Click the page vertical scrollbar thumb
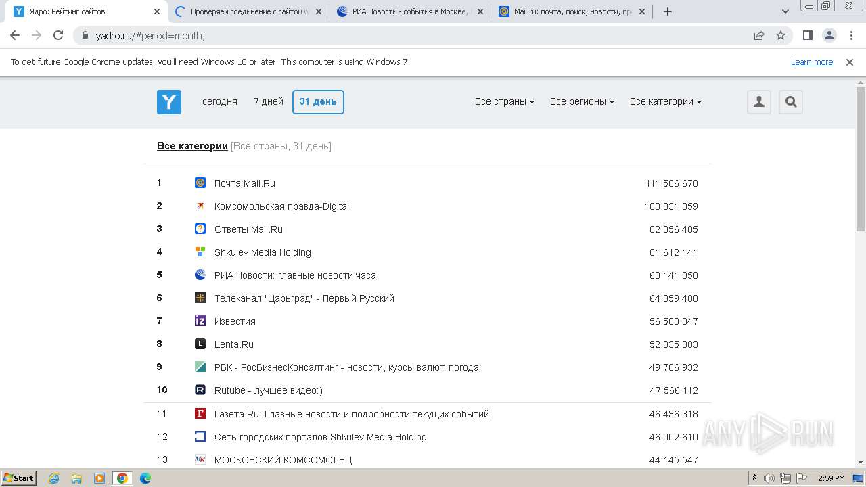Viewport: 866px width, 487px height. coord(861,159)
